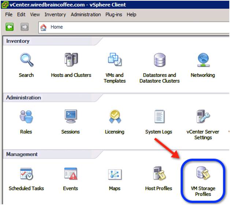The image size is (230, 205).
Task: Open the Plug-ins menu
Action: (114, 15)
